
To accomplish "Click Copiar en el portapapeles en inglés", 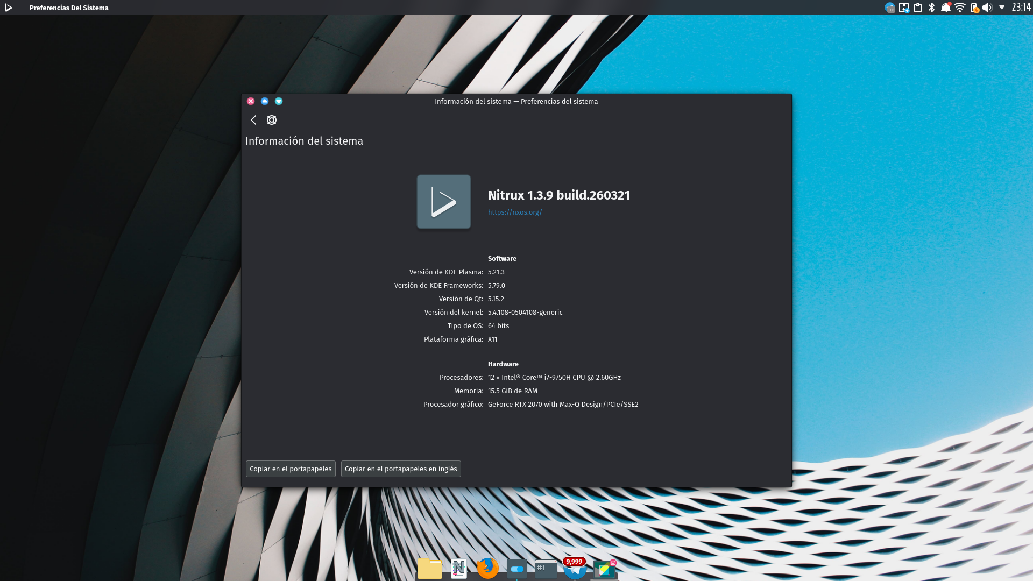I will click(x=401, y=469).
